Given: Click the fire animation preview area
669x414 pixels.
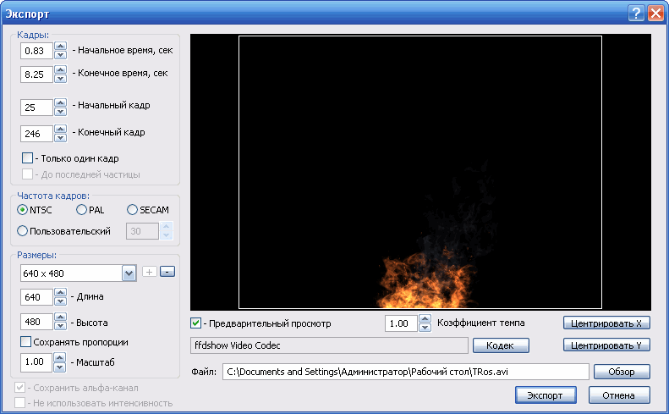Looking at the screenshot, I should (420, 172).
